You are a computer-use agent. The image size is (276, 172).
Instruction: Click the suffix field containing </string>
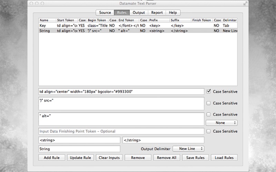pyautogui.click(x=163, y=140)
